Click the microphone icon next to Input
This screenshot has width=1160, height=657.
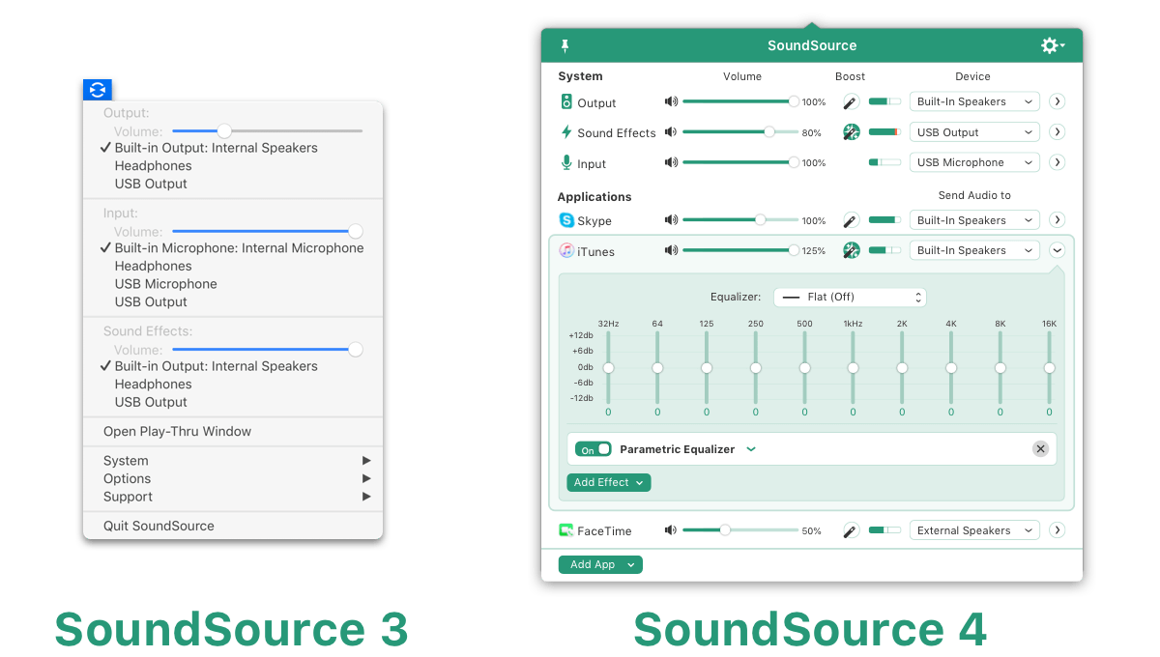(565, 162)
